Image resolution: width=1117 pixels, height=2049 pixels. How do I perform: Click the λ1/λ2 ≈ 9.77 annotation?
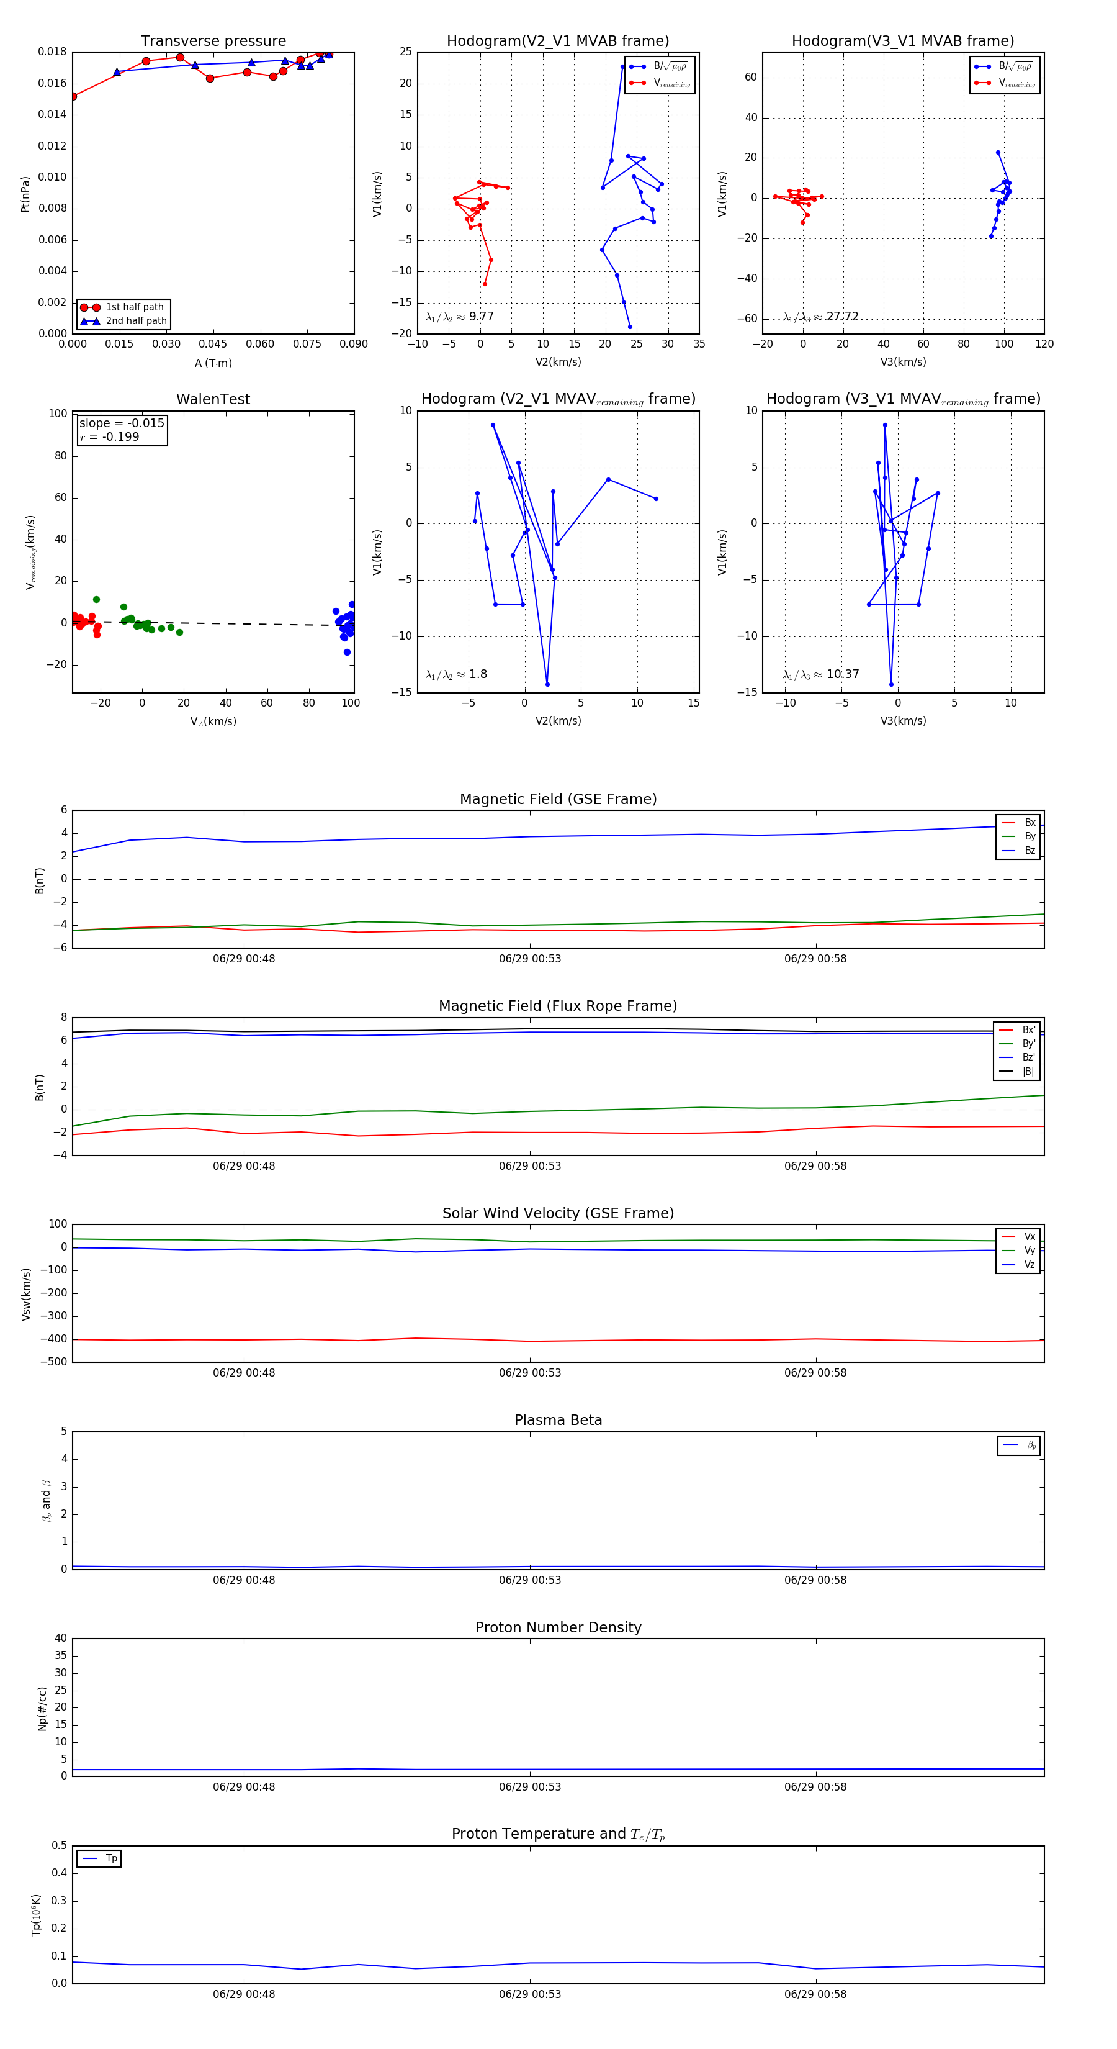tap(459, 317)
